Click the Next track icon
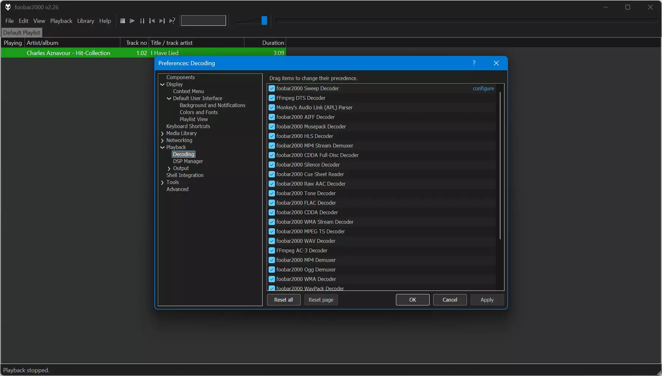This screenshot has width=662, height=376. pos(162,21)
